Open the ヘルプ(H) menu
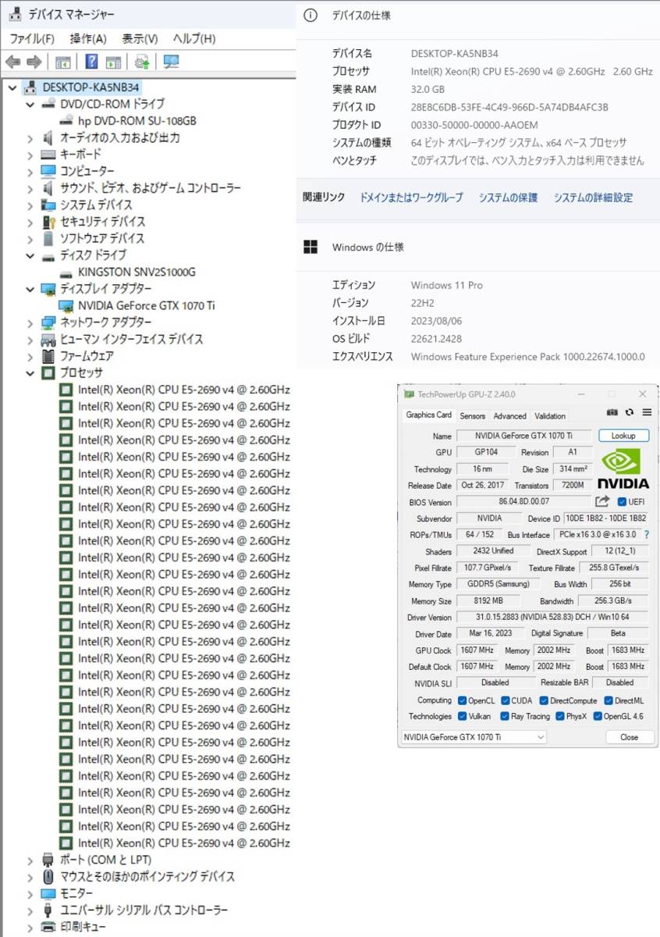660x937 pixels. point(194,38)
